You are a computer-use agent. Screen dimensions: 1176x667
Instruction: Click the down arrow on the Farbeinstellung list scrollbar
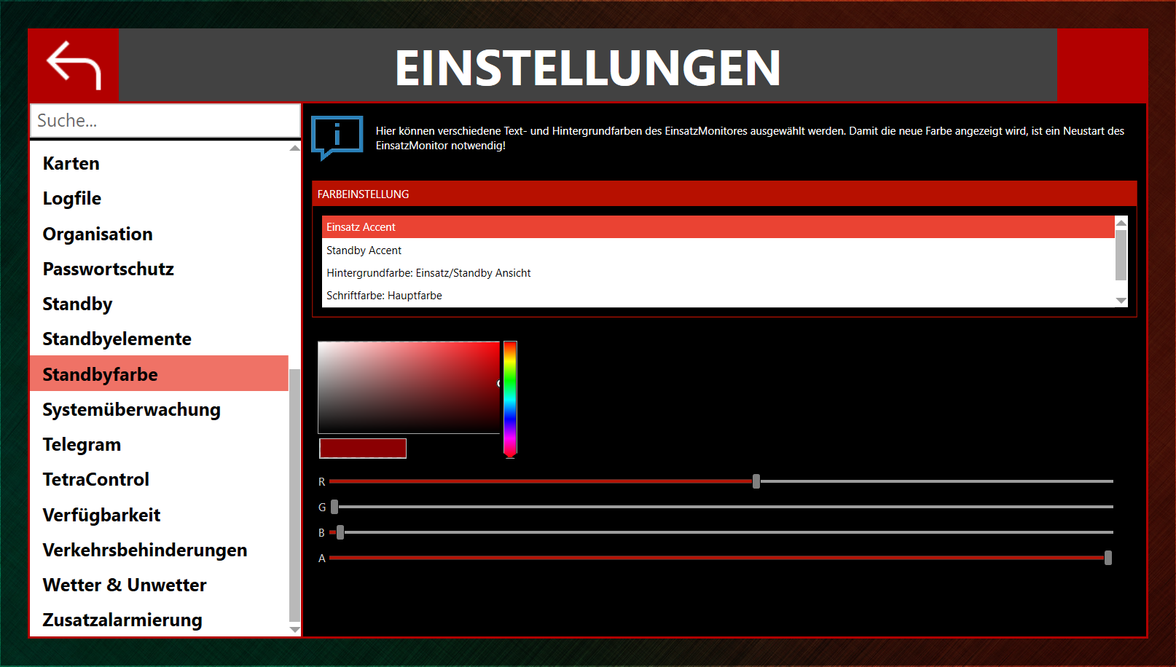1121,300
